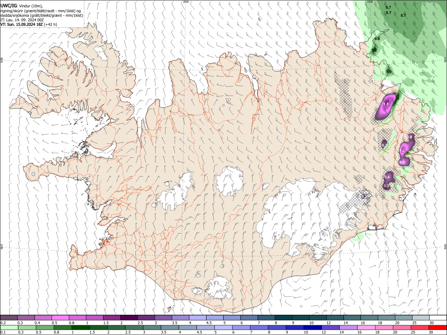This screenshot has width=447, height=335.
Task: Click the light violet swatch labeled 14 in the rain scale
Action: tap(349, 327)
